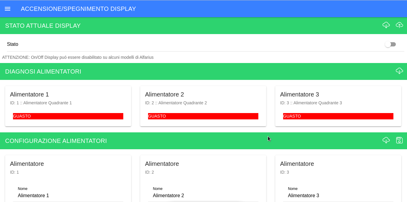The height and width of the screenshot is (202, 407).
Task: Click the Alimentatore 3 diagnosis card title
Action: [x=299, y=94]
